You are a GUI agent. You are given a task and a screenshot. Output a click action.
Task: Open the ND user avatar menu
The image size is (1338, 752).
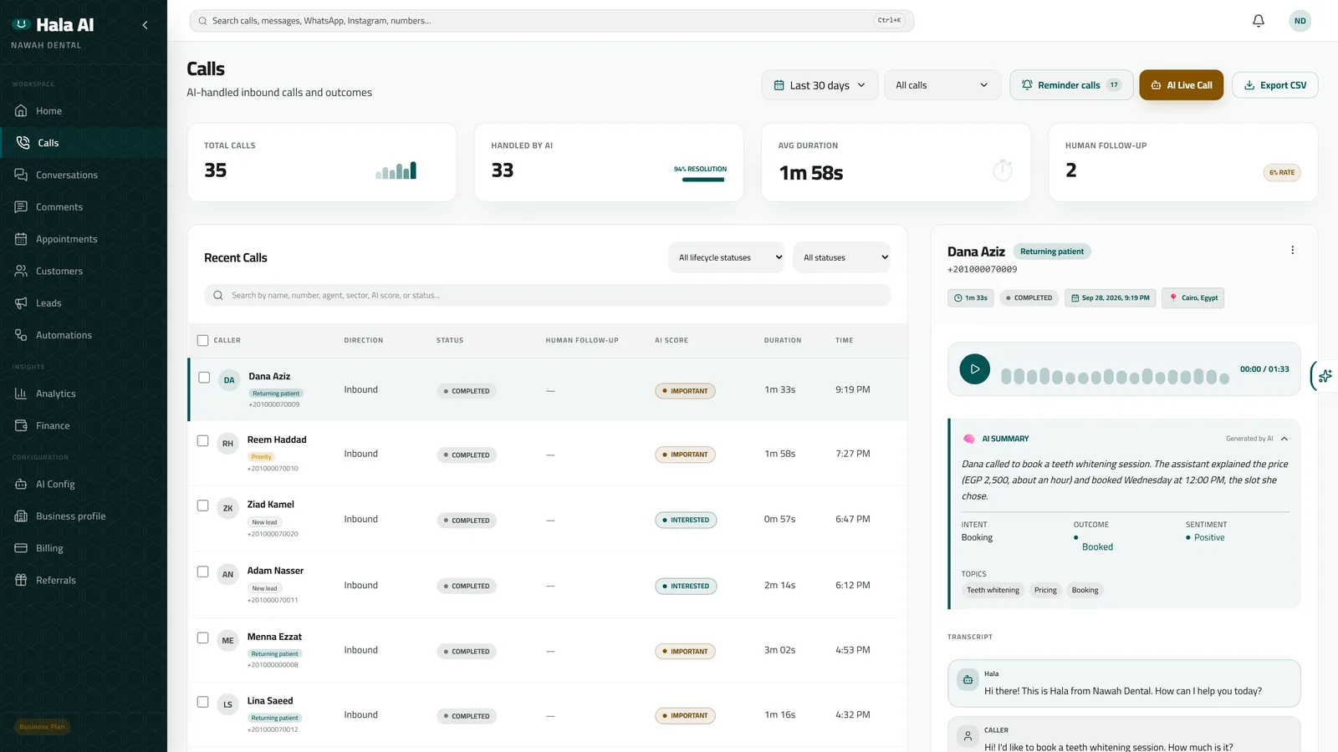pyautogui.click(x=1300, y=21)
